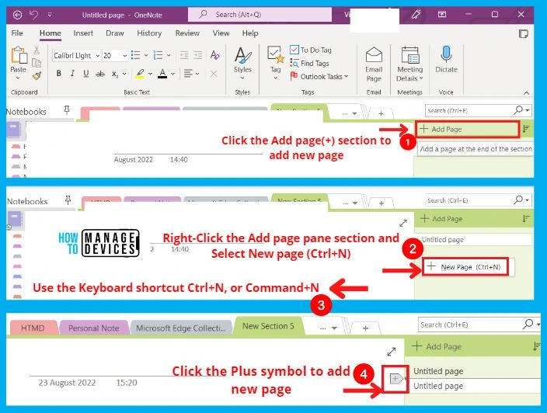Apply a numbered list

[x=158, y=55]
